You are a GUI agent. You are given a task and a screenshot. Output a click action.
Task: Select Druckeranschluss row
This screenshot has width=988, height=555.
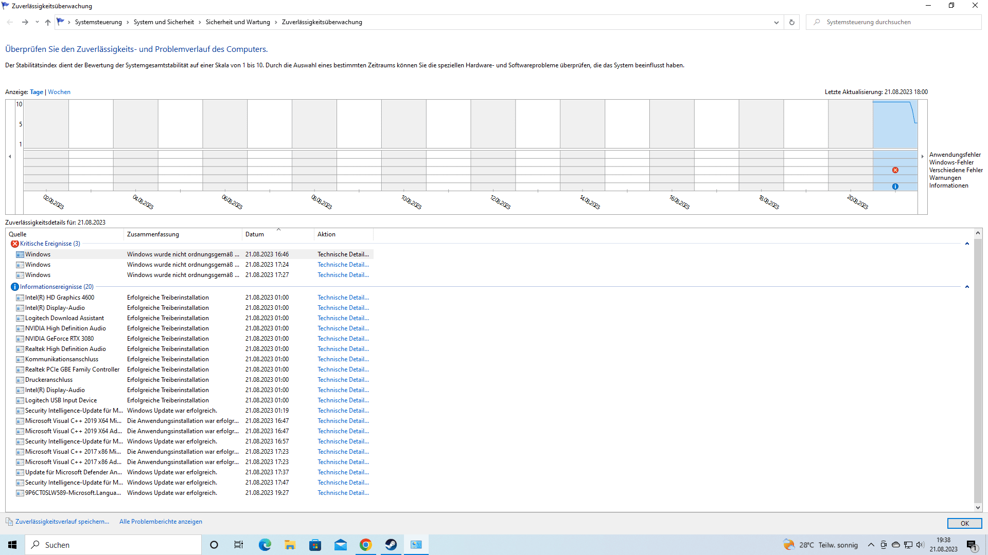click(190, 380)
